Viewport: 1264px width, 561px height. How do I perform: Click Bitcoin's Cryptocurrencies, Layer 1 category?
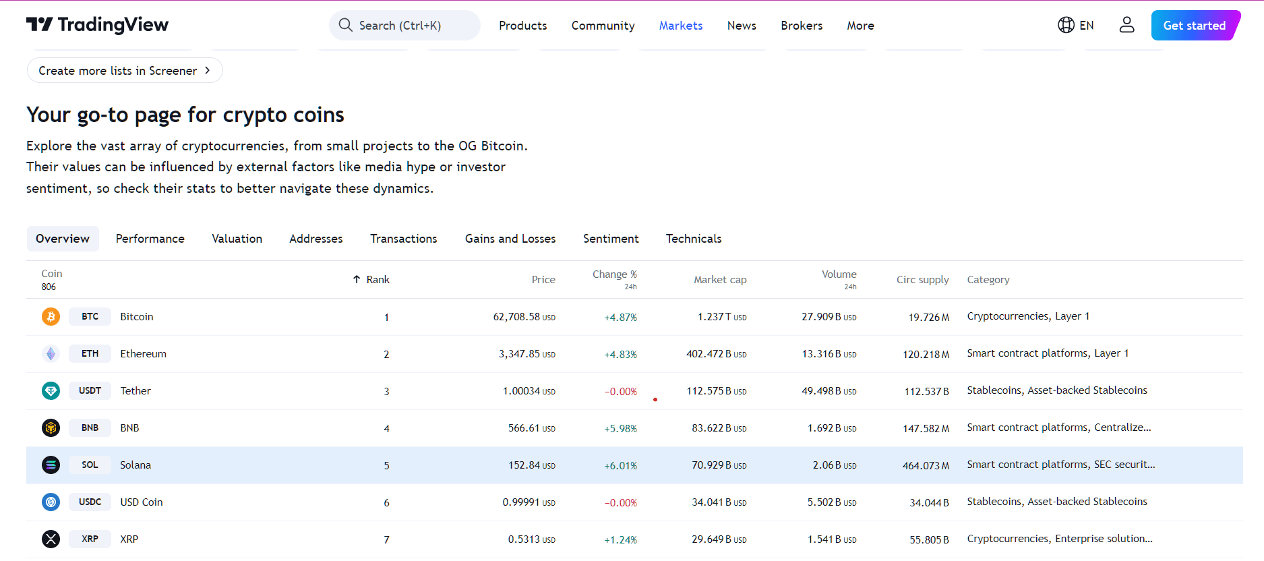pyautogui.click(x=1028, y=316)
